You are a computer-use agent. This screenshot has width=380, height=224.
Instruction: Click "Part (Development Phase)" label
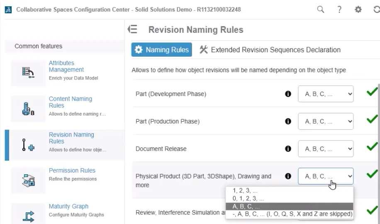click(x=171, y=94)
